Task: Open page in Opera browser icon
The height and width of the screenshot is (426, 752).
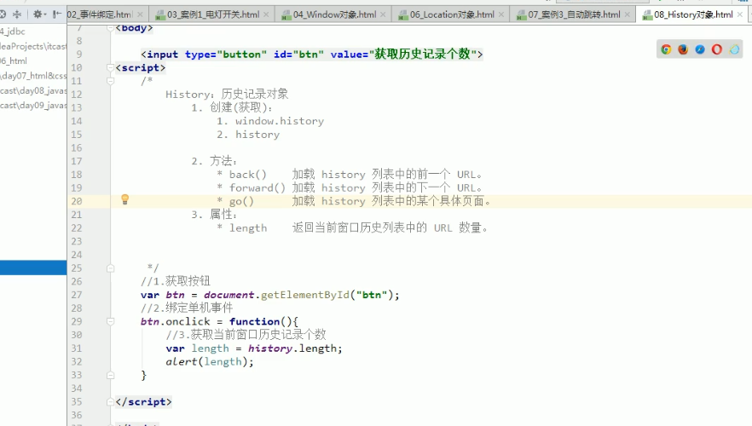Action: (717, 49)
